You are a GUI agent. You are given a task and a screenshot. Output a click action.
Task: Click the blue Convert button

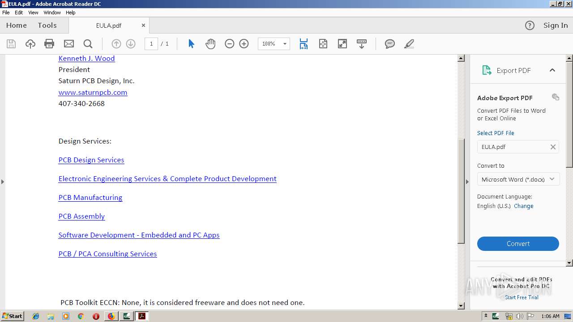click(x=518, y=244)
